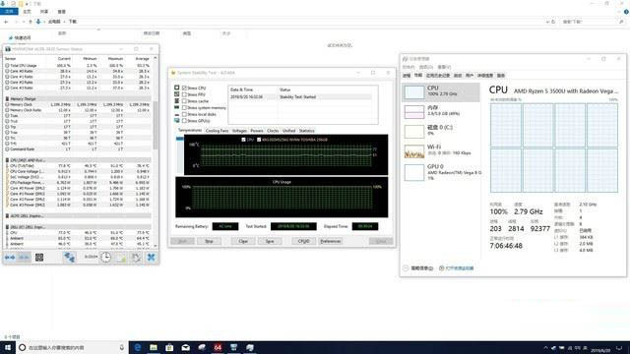The image size is (630, 354).
Task: Click CPUID button in stability test
Action: coord(304,241)
